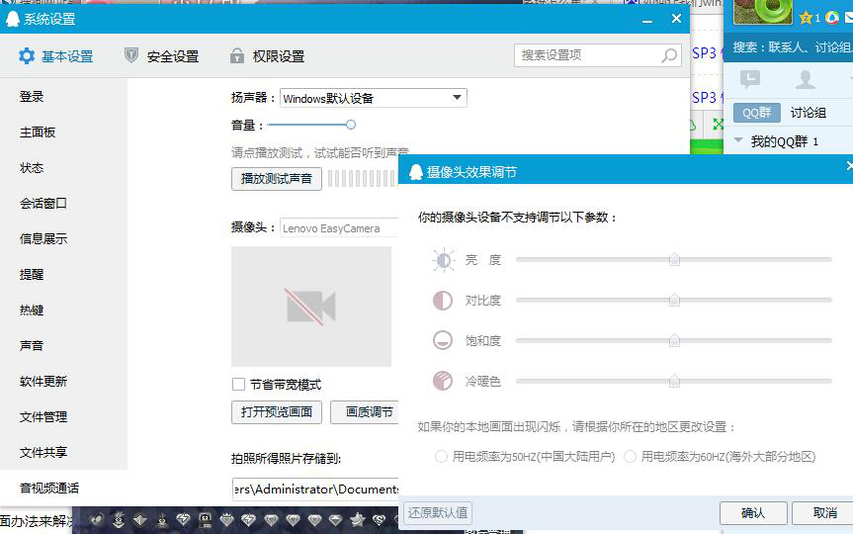Click the magnifier icon in settings search
This screenshot has height=534, width=853.
click(x=668, y=55)
